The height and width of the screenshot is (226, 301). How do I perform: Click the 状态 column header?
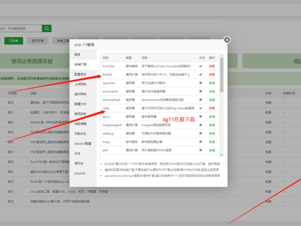[x=202, y=58]
